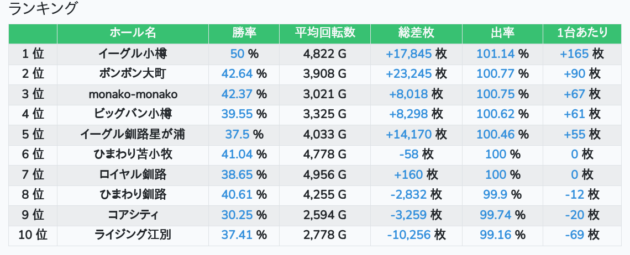Image resolution: width=630 pixels, height=255 pixels.
Task: Click the ライジング江別 hall name
Action: click(133, 235)
